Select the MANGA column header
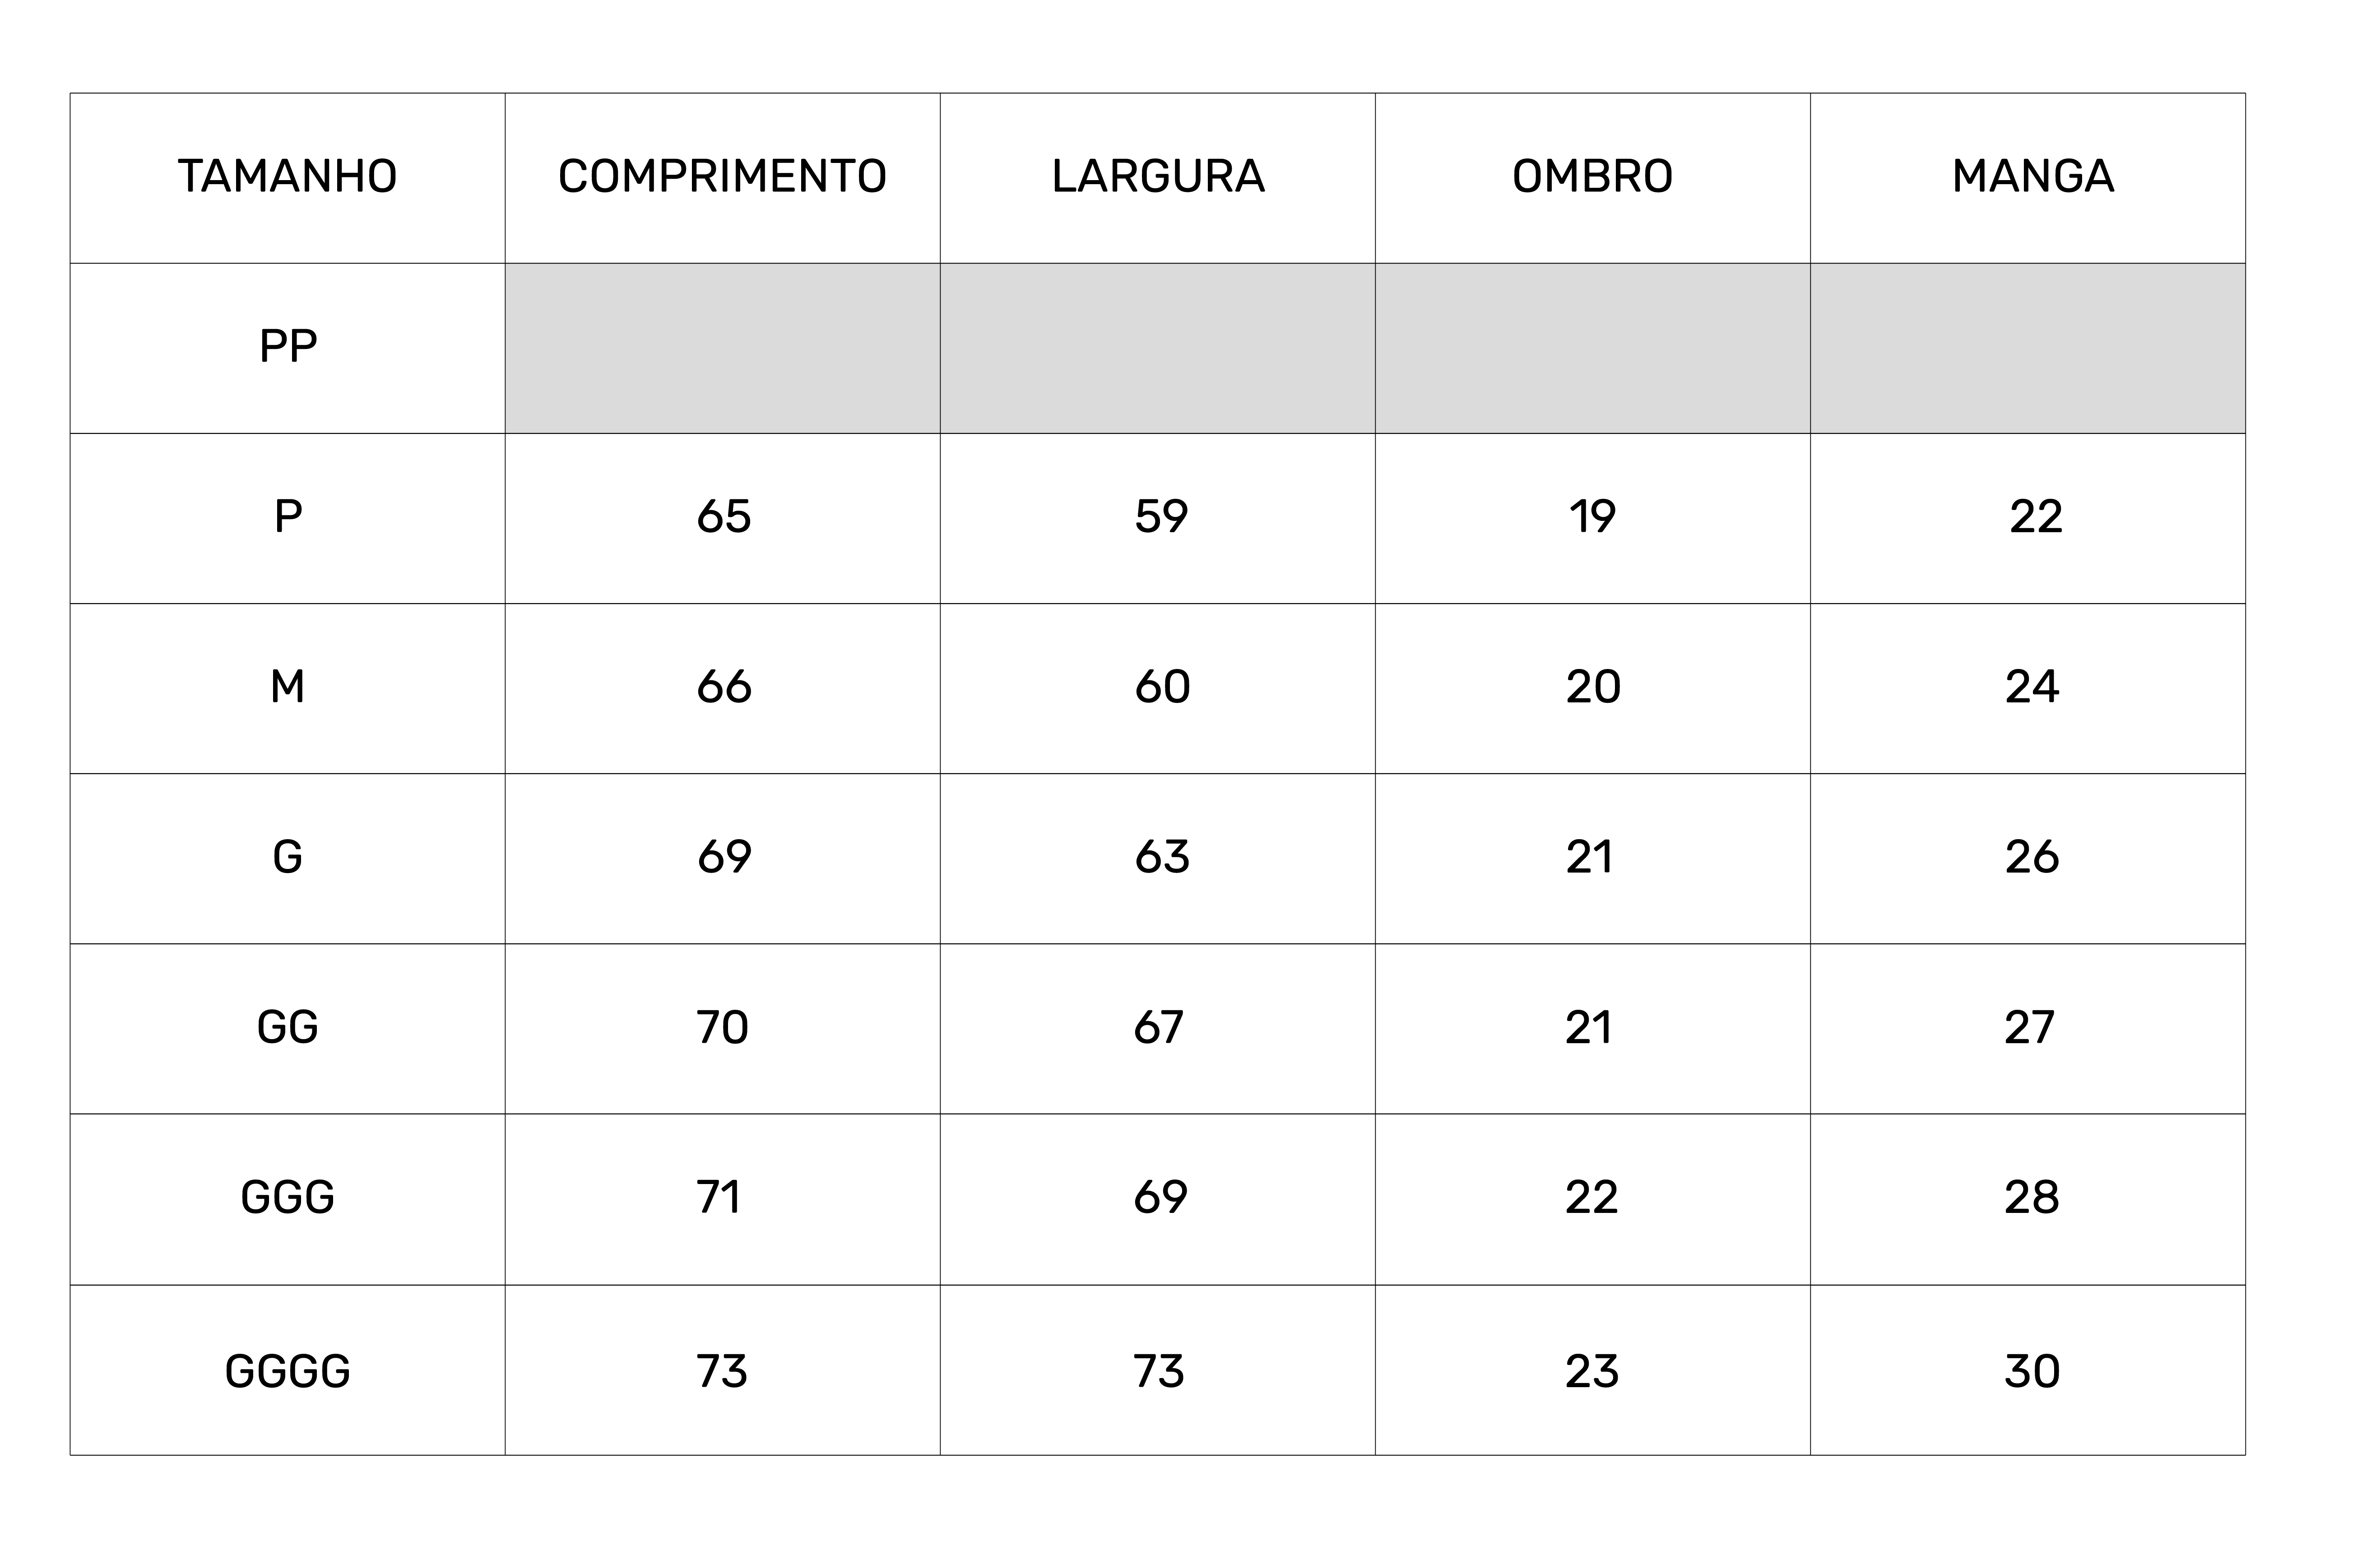 point(2033,177)
